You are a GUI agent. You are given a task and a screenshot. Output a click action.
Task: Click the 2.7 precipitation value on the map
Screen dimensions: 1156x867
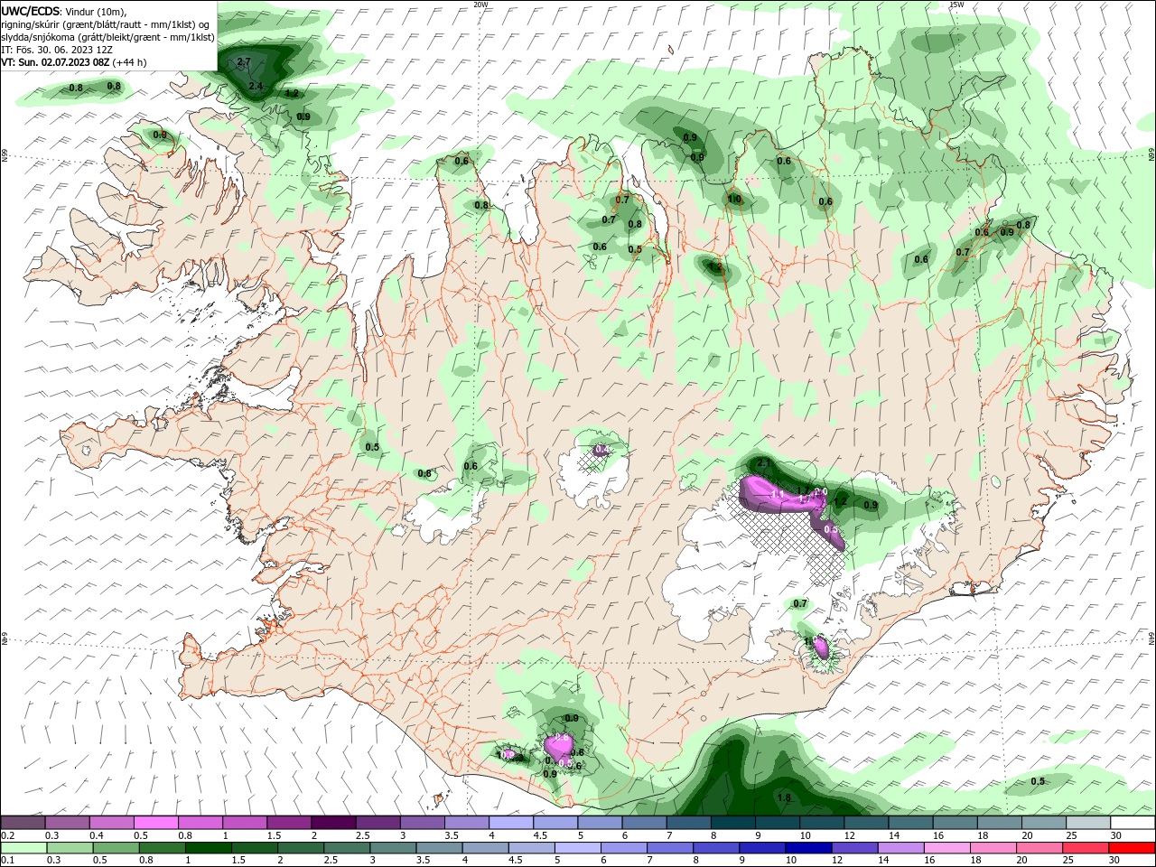coord(243,62)
